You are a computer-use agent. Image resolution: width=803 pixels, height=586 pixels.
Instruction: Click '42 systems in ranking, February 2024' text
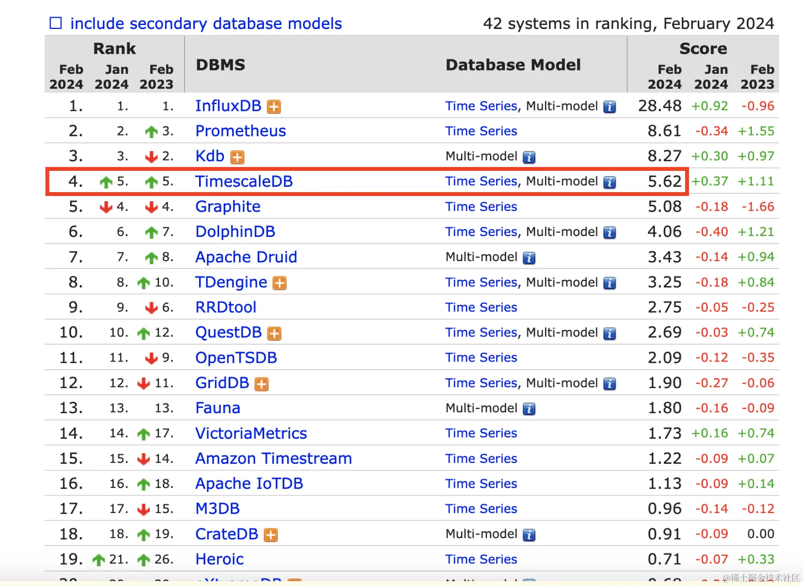click(x=629, y=23)
